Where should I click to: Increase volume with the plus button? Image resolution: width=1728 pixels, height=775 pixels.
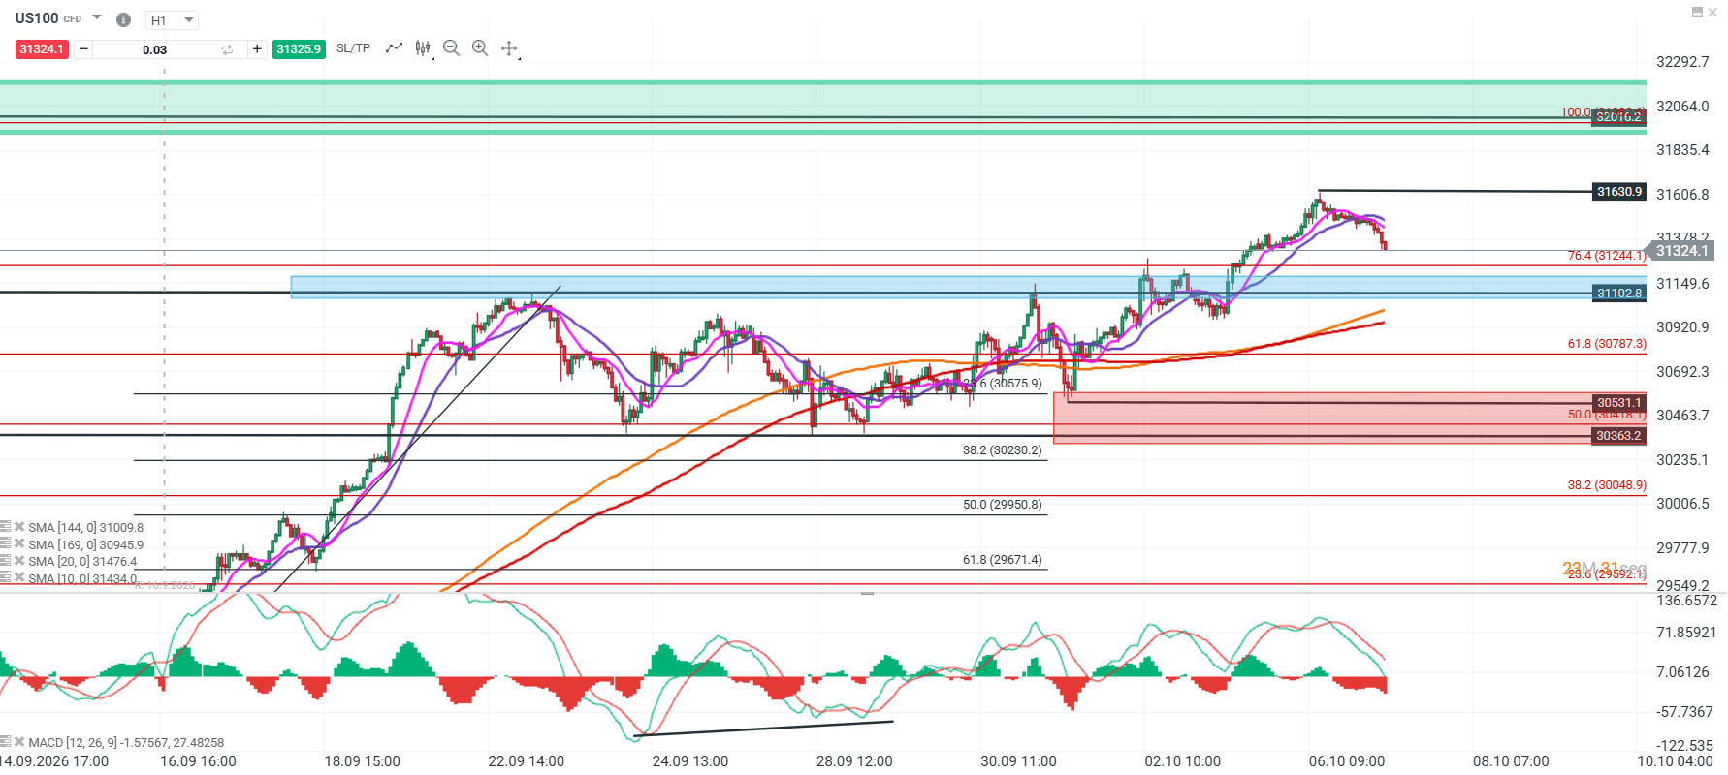click(x=257, y=49)
